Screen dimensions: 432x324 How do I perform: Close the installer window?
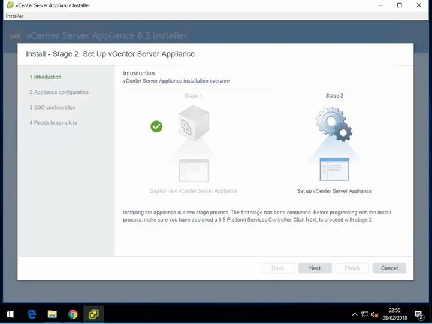click(x=419, y=5)
